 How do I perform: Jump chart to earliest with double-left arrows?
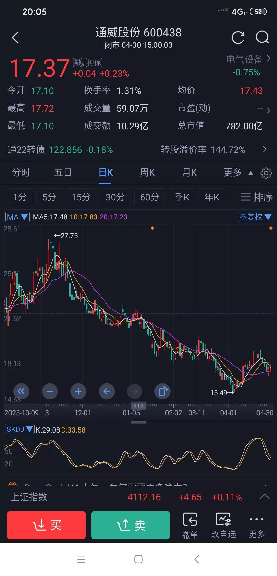(x=21, y=391)
